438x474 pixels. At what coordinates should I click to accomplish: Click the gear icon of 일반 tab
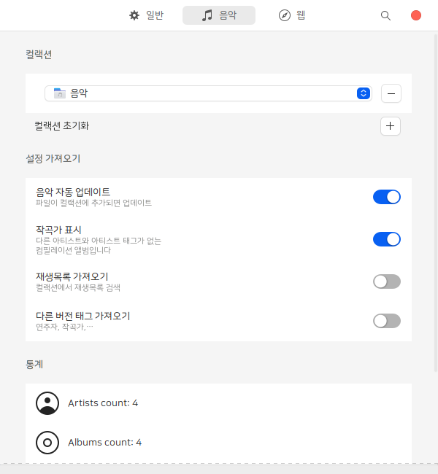(x=134, y=15)
